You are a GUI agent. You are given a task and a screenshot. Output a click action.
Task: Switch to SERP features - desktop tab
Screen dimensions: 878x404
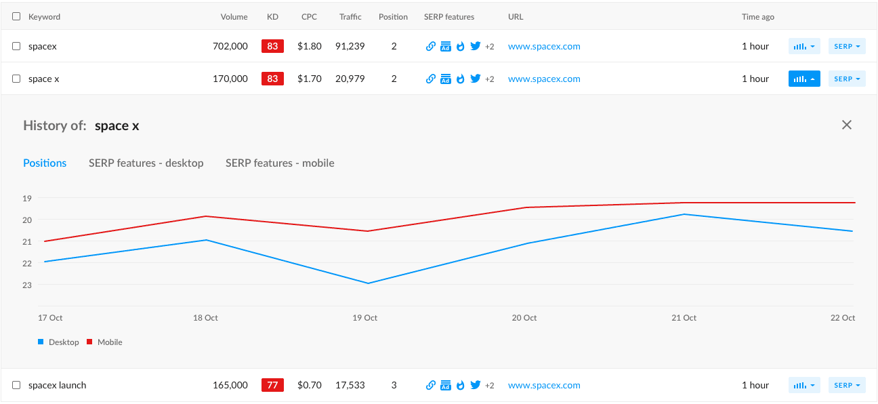coord(146,163)
